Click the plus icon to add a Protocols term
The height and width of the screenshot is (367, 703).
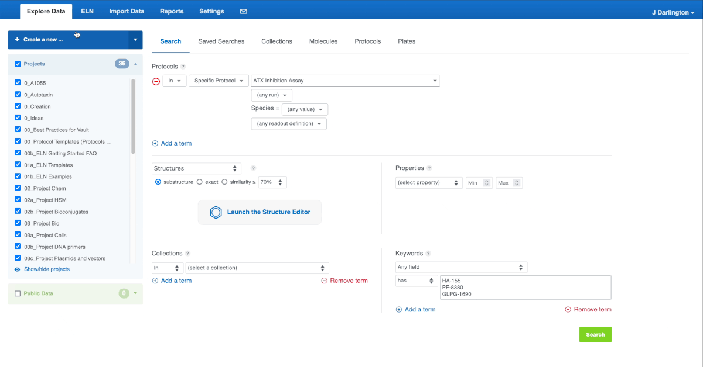[x=155, y=143]
